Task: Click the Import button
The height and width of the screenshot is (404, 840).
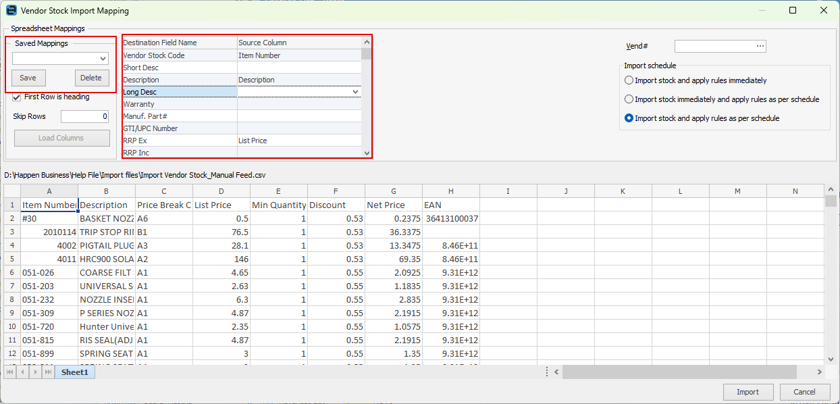Action: coord(748,392)
